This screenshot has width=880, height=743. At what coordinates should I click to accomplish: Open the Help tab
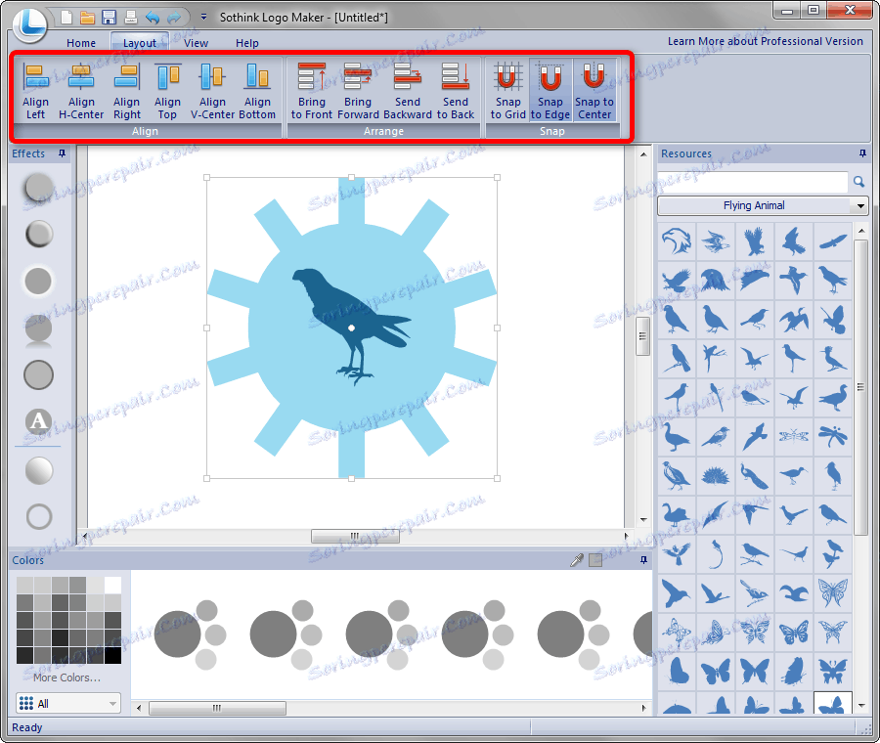click(x=247, y=43)
